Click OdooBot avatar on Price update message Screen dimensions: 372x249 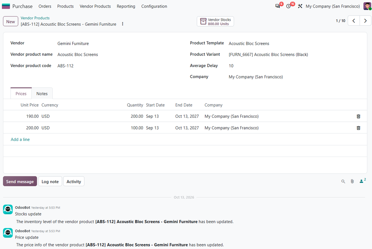pos(8,233)
